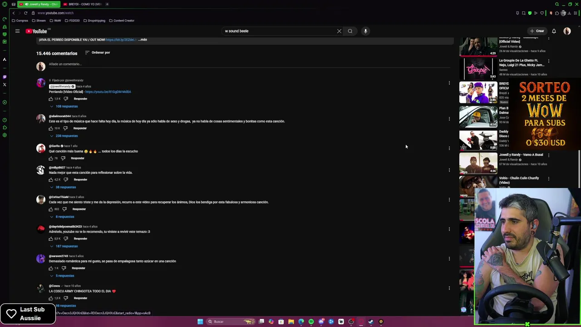Viewport: 581px width, 327px height.
Task: Open the Compras bookmarks folder
Action: (20, 20)
